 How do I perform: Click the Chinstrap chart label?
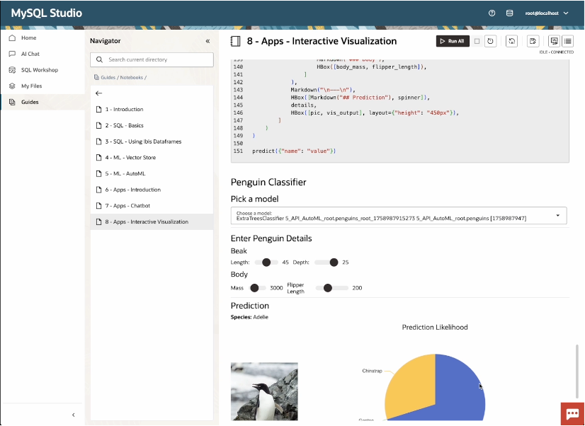[x=372, y=371]
